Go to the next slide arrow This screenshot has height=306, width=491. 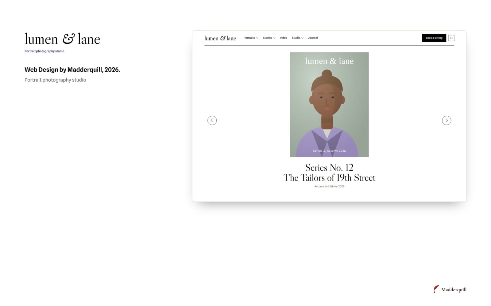(x=447, y=120)
